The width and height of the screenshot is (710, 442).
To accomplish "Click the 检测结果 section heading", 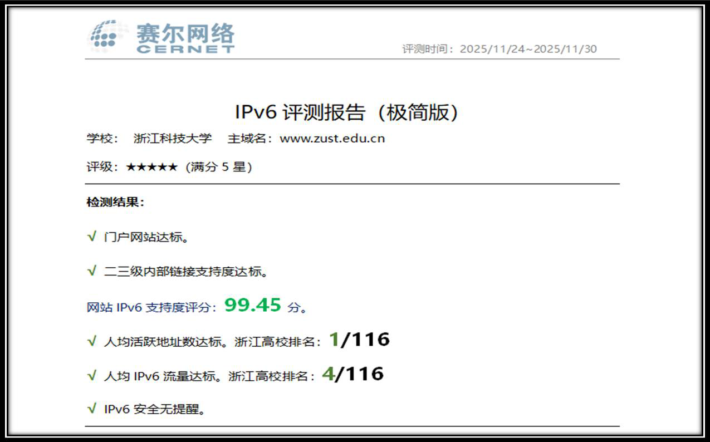I will click(x=115, y=202).
